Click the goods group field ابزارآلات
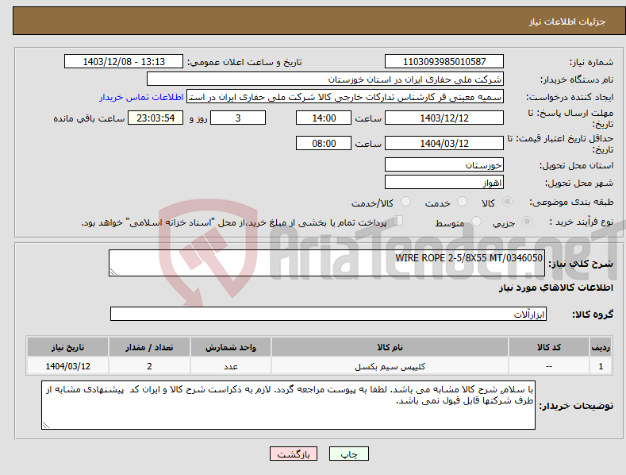626x475 pixels. [x=328, y=314]
